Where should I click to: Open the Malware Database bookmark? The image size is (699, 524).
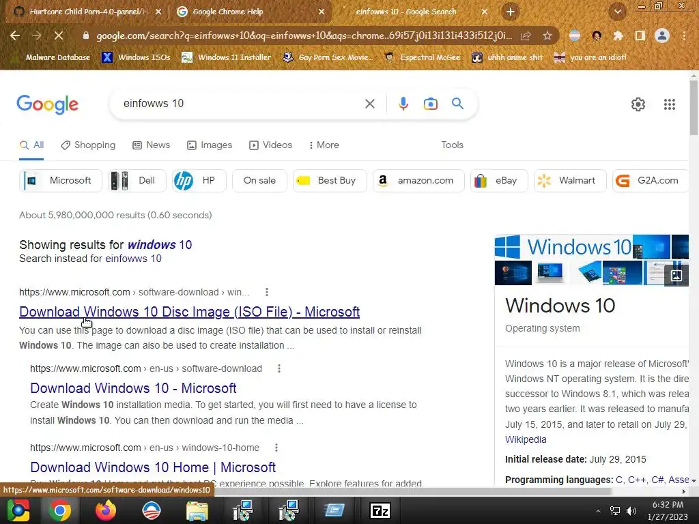52,57
